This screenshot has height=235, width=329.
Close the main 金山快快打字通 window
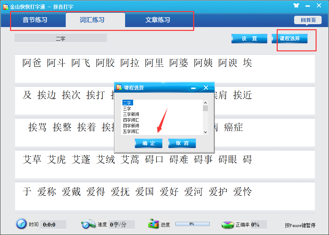(x=319, y=5)
